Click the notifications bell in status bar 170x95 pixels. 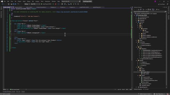168,94
